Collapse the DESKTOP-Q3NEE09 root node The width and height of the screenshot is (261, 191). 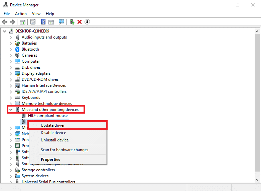point(5,31)
